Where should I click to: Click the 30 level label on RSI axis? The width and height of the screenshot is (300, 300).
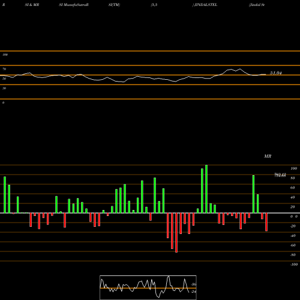point(4,88)
